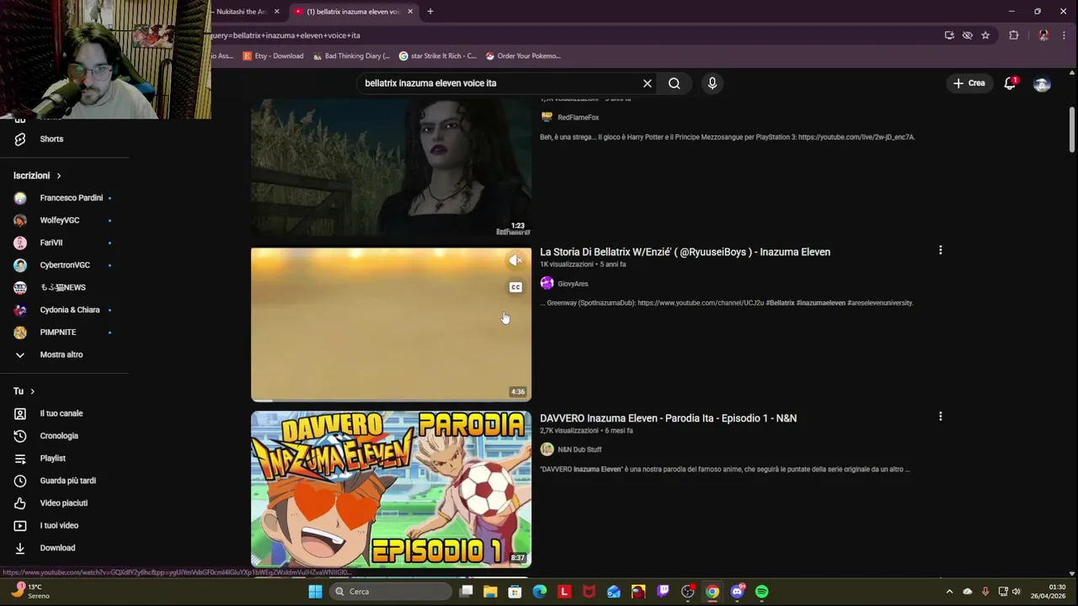Click the Harry Potter Bellatrix game thumbnail
Viewport: 1078px width, 606px height.
click(x=391, y=167)
